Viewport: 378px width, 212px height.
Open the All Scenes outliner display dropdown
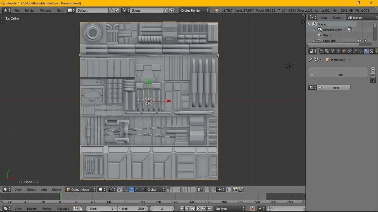click(361, 18)
